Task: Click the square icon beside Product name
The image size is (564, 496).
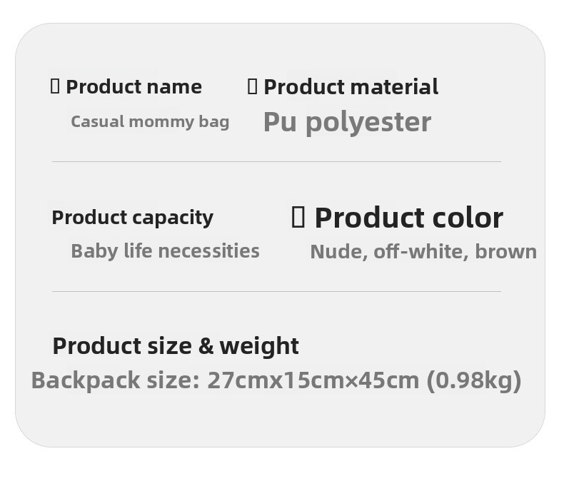Action: (55, 86)
